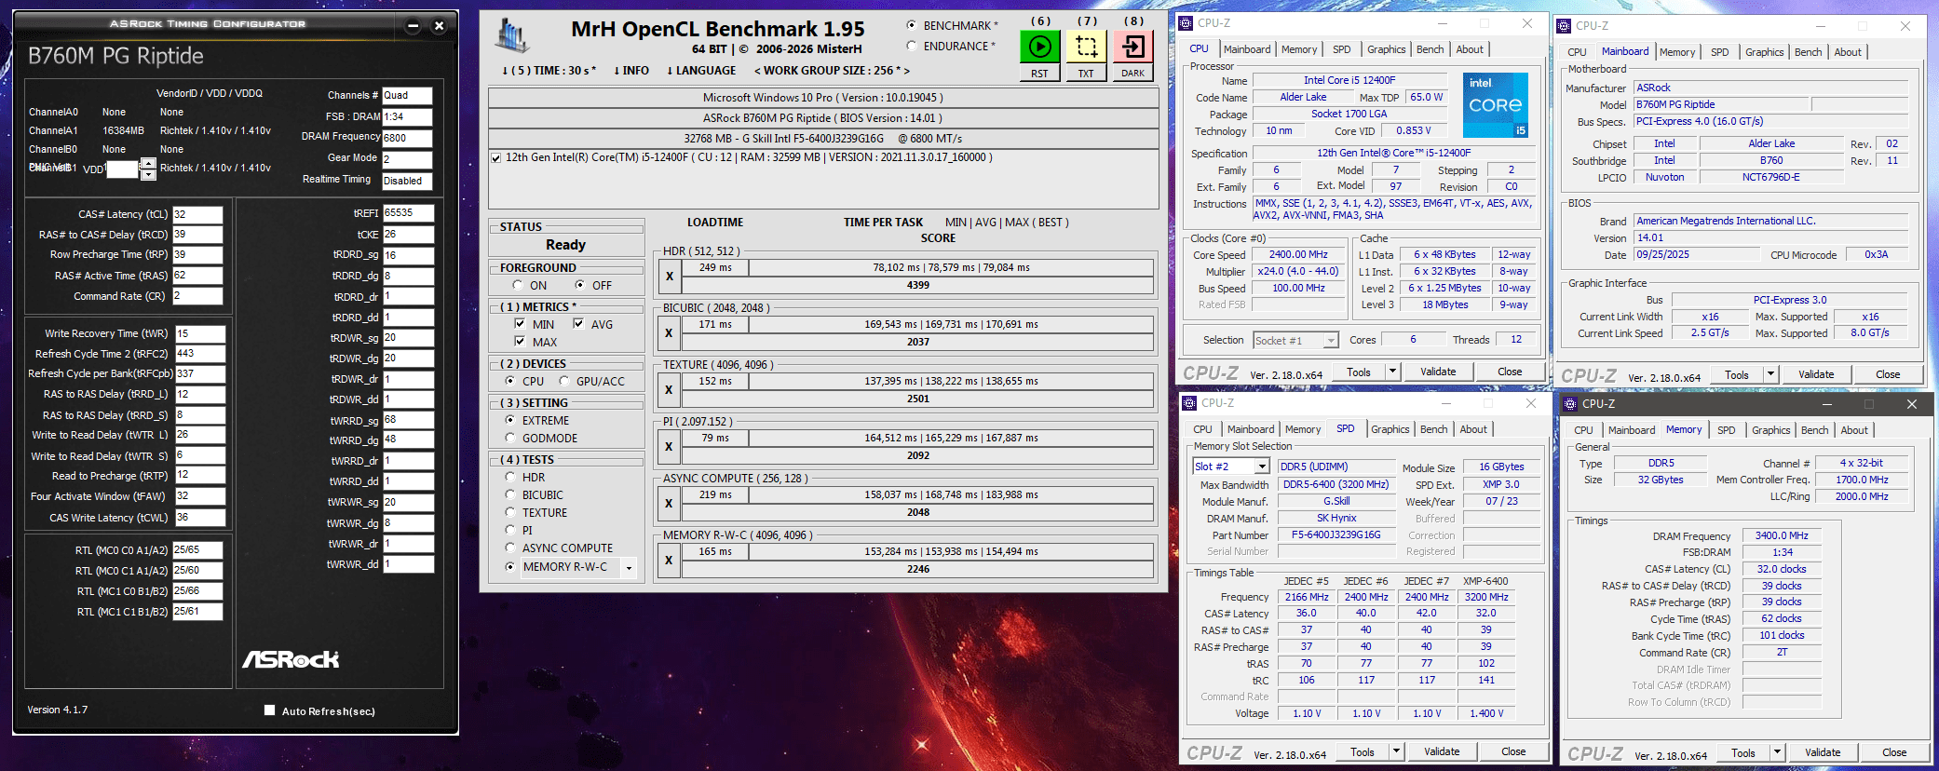Click Tools button in CPU-Z Mainboard window
Screen dimensions: 1939x771
[1737, 374]
